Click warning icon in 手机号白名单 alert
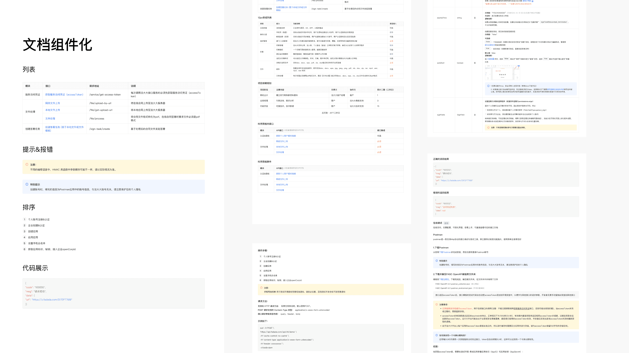The image size is (629, 353). pyautogui.click(x=261, y=288)
